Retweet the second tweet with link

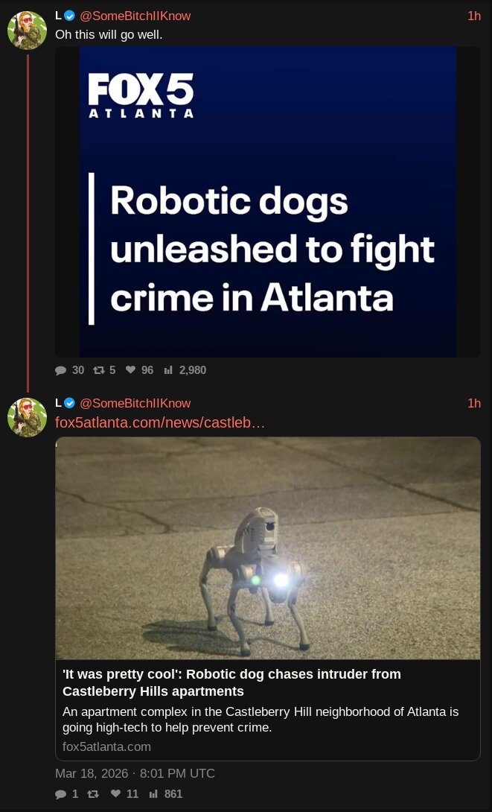click(x=92, y=794)
